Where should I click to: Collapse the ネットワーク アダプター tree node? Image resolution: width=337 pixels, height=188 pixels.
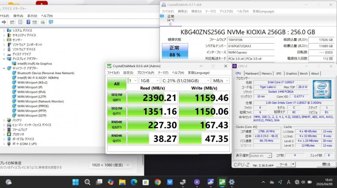[x=4, y=68]
